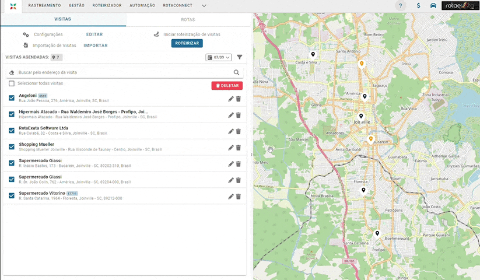Open the 07/09 date dropdown
The width and height of the screenshot is (480, 280).
pos(219,57)
